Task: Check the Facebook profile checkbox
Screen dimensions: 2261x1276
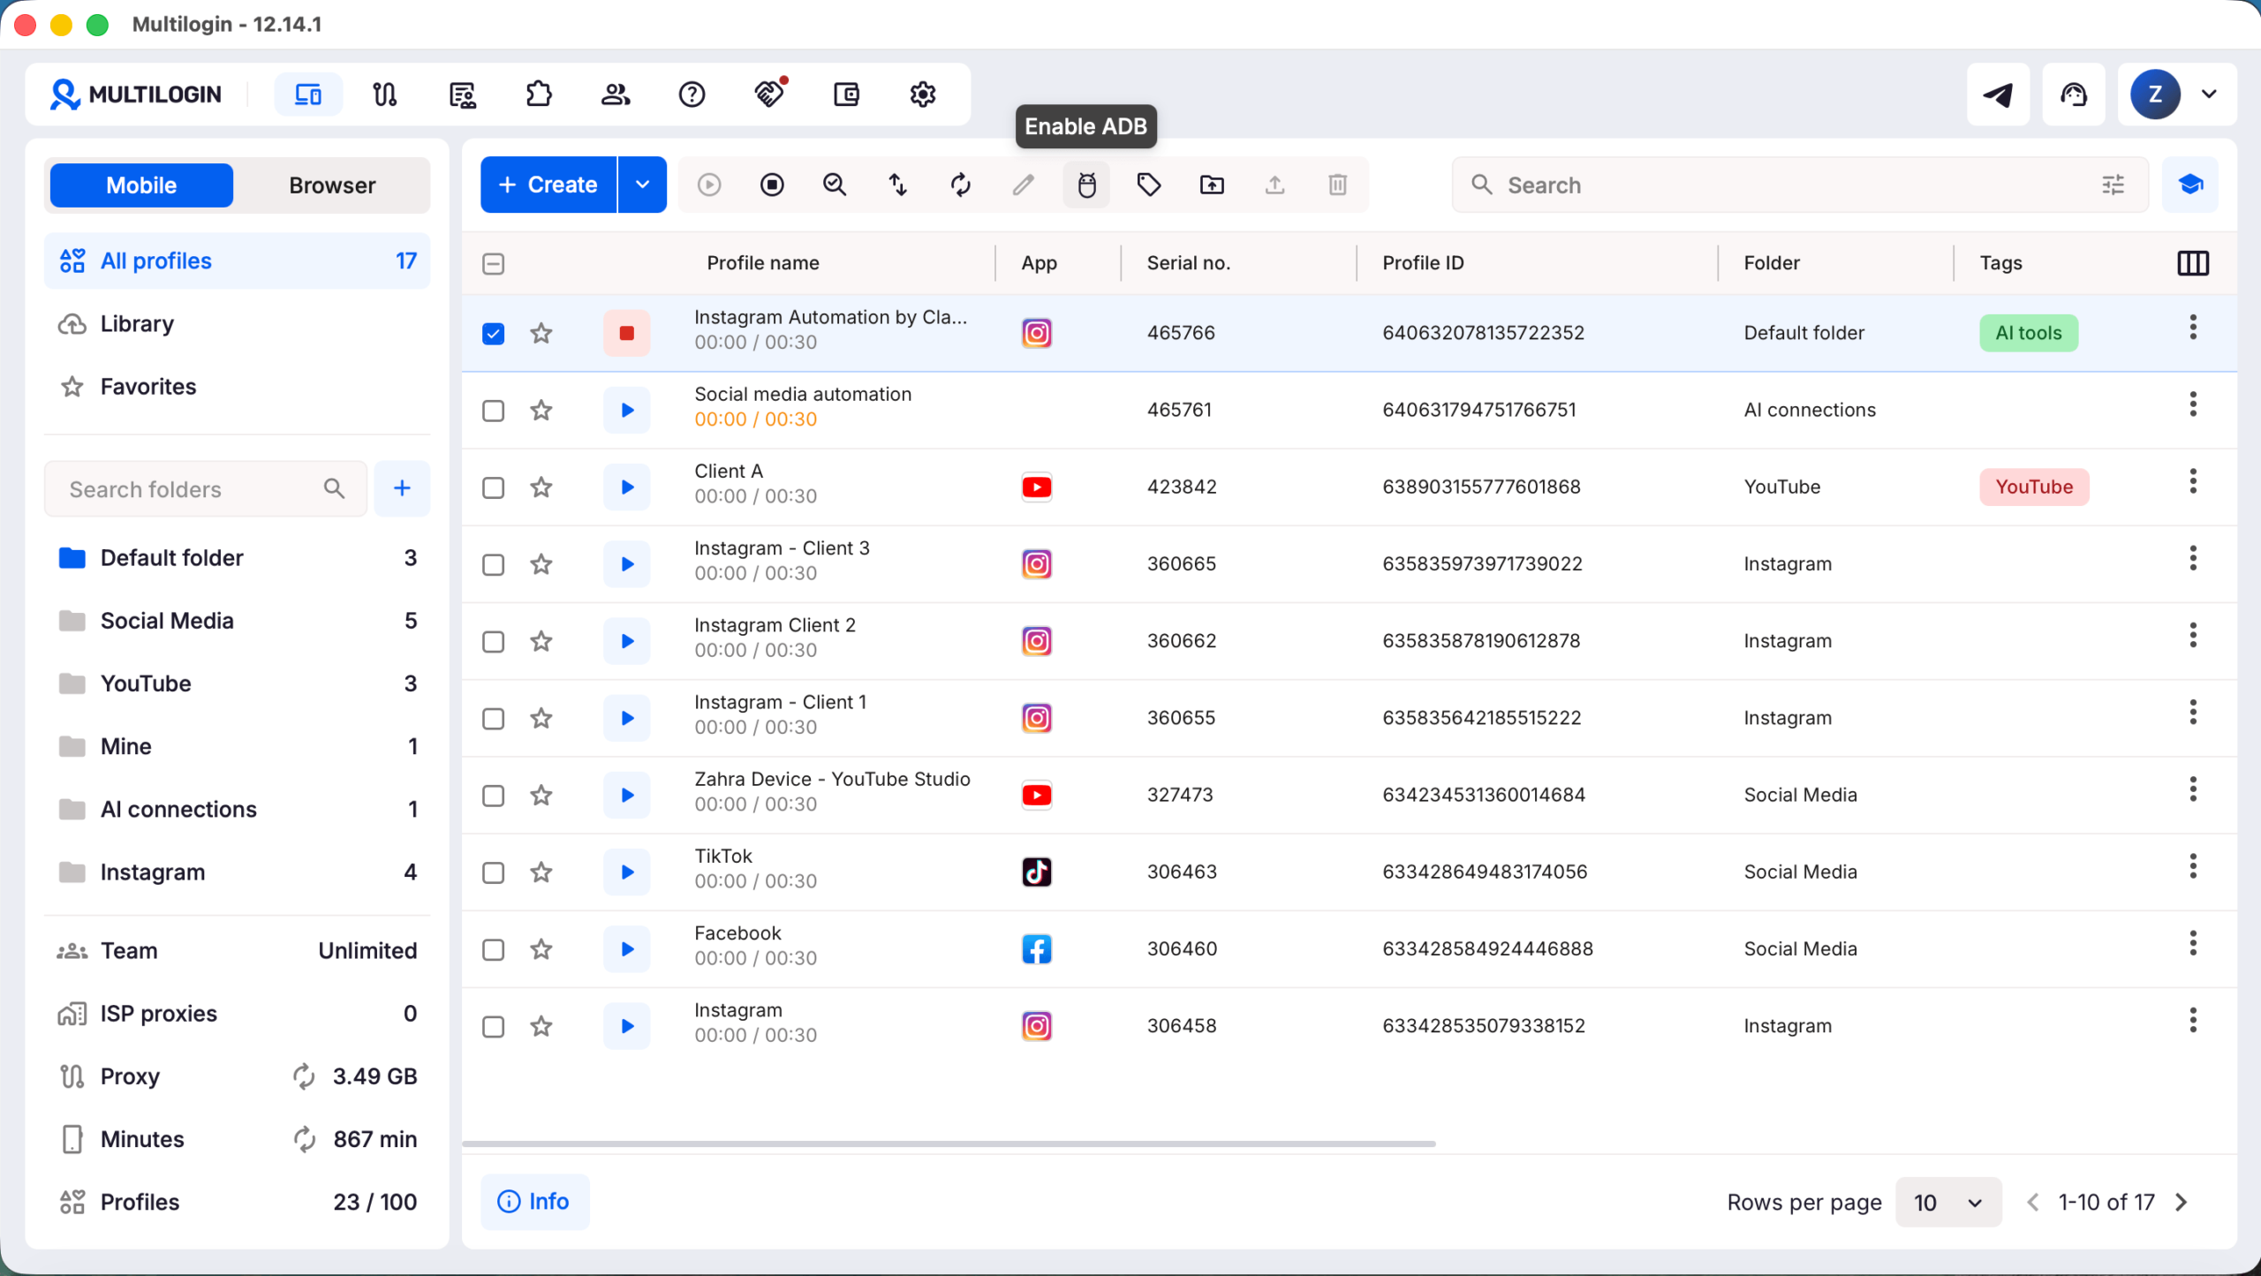Action: (x=494, y=950)
